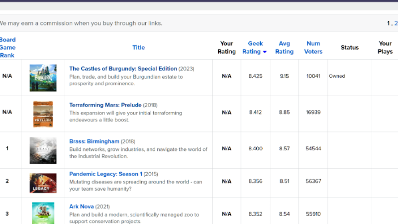Click the Owned status for Castles of Burgundy
This screenshot has height=224, width=398.
(x=337, y=76)
